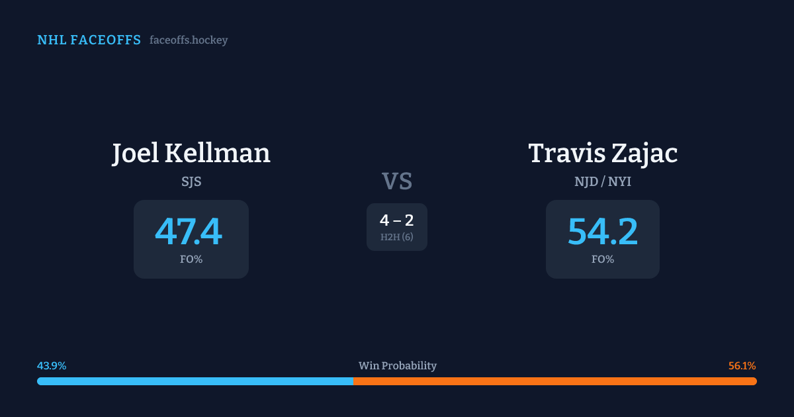
Task: Open the faceoffs.hockey site link
Action: coord(189,40)
